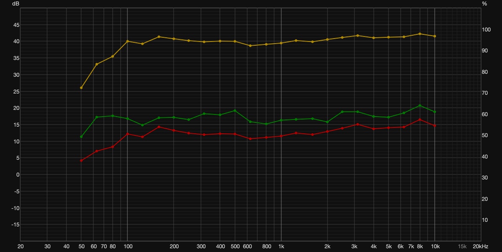Select the yellow curve's last point at 10k
This screenshot has height=252, width=502.
[x=434, y=36]
